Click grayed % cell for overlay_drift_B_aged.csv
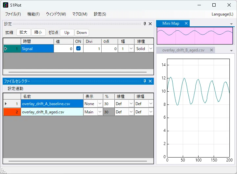The image size is (237, 174). pyautogui.click(x=108, y=112)
